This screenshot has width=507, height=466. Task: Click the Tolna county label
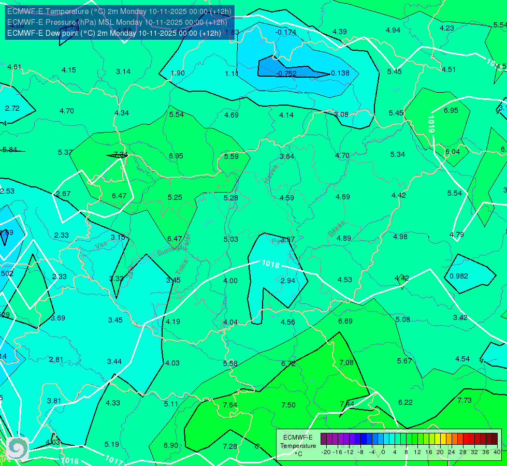[x=182, y=267]
